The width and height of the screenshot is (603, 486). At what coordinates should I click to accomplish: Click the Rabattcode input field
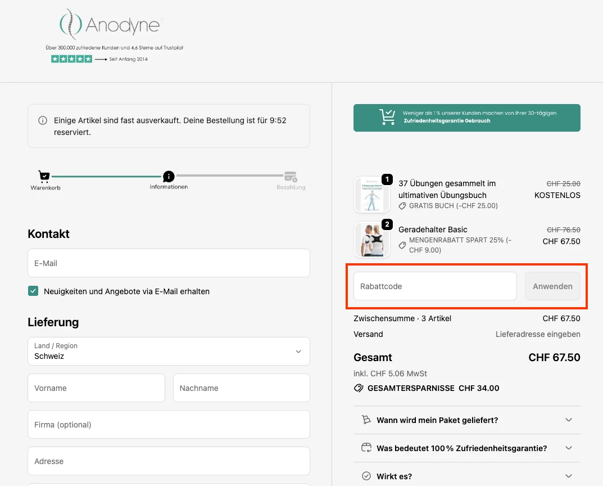tap(434, 286)
